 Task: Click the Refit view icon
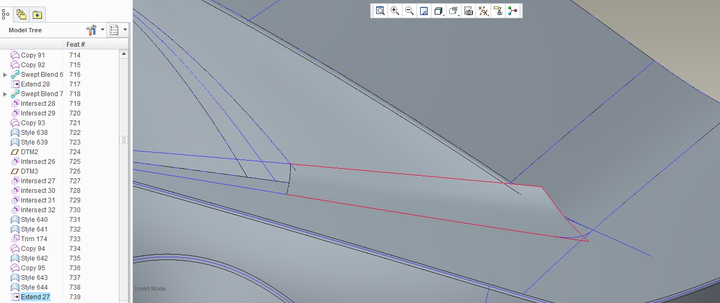pos(380,11)
